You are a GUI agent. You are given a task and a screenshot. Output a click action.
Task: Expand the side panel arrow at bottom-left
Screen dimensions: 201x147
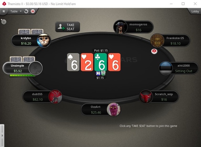click(x=2, y=135)
